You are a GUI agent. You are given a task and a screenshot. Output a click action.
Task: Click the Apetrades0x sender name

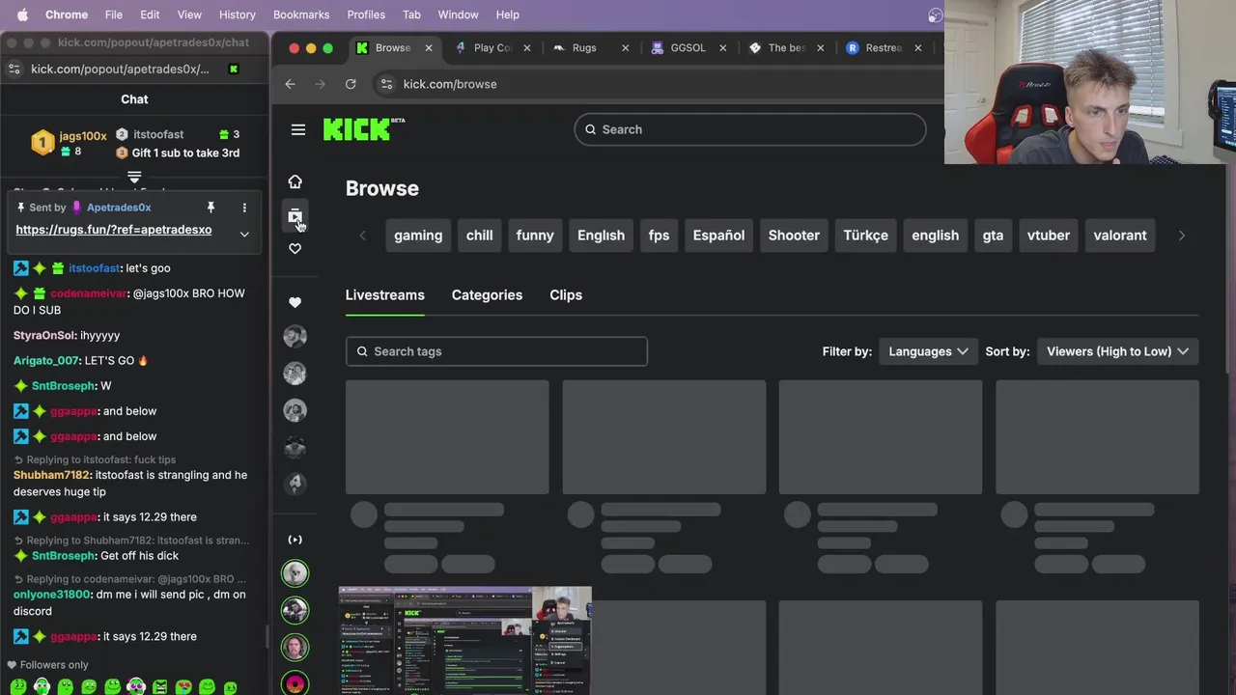click(119, 208)
